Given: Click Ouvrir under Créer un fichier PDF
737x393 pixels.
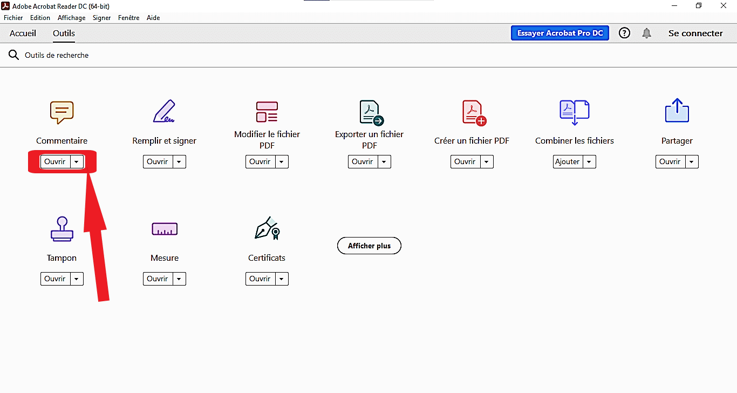Looking at the screenshot, I should point(465,162).
